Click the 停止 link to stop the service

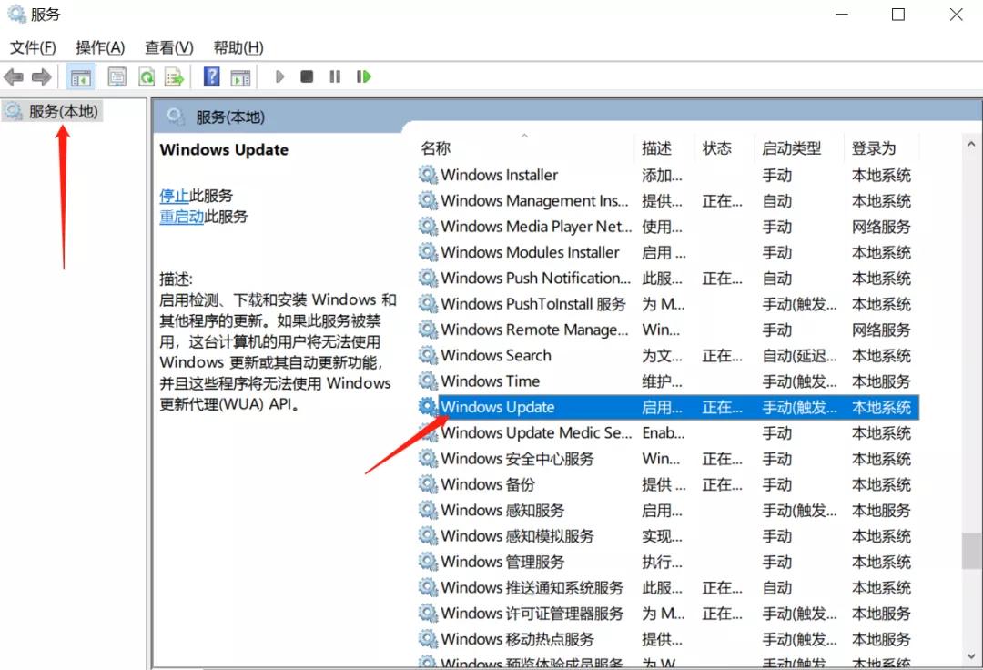[173, 195]
